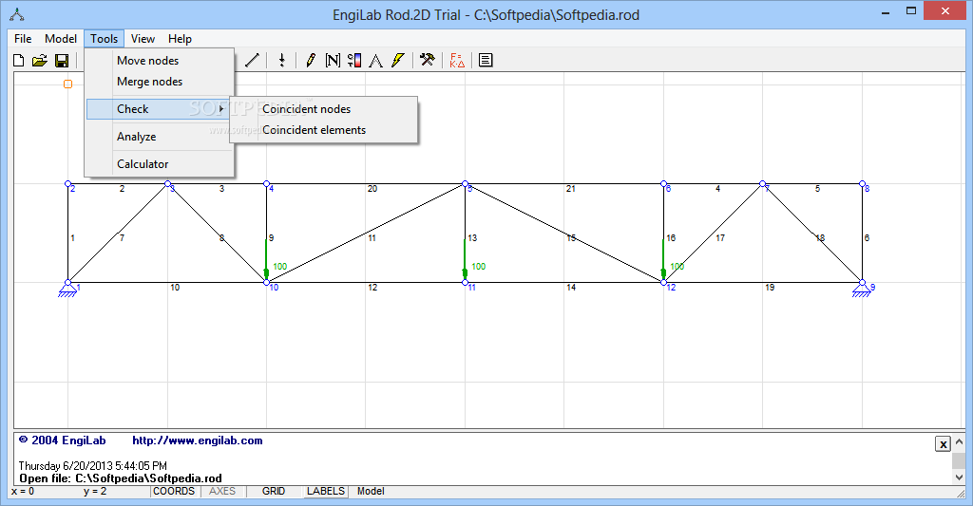The width and height of the screenshot is (973, 506).
Task: Maximize the EngiLab Rod.2D window
Action: pyautogui.click(x=911, y=11)
